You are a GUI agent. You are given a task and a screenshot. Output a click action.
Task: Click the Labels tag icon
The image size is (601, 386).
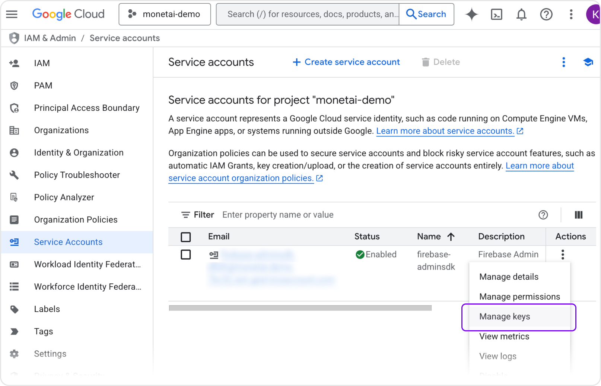point(14,309)
